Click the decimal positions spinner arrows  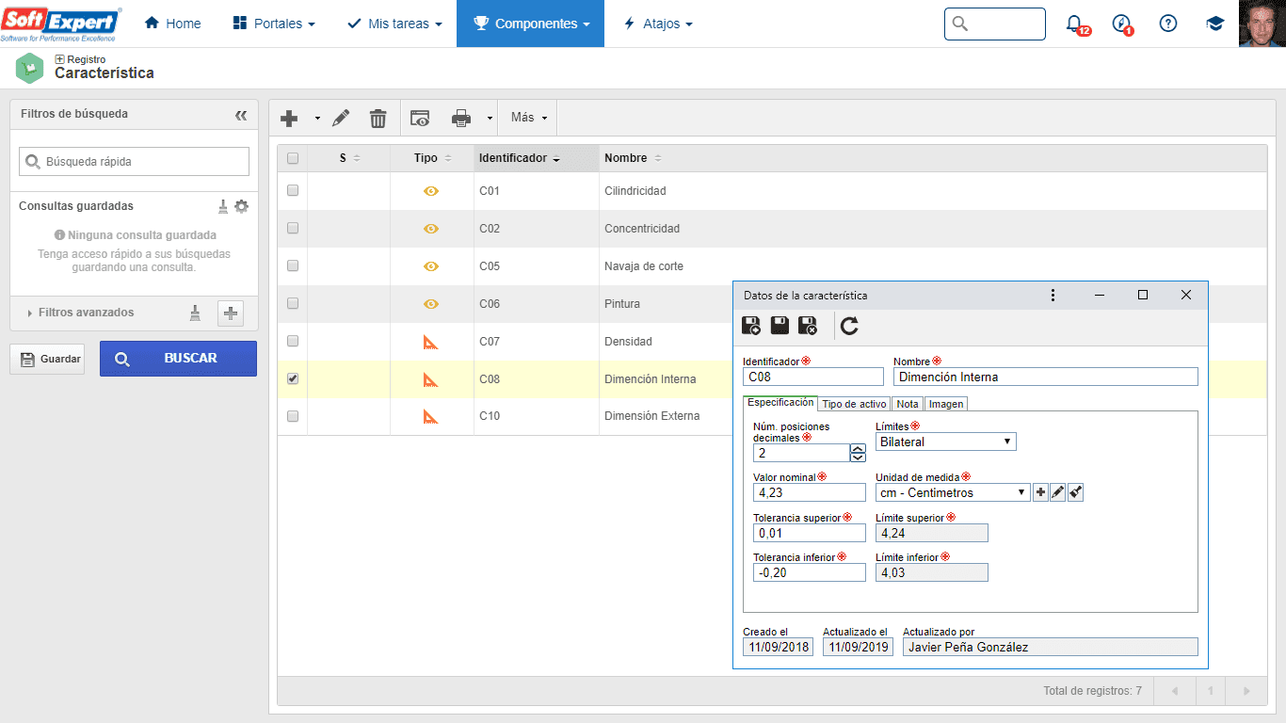[858, 453]
